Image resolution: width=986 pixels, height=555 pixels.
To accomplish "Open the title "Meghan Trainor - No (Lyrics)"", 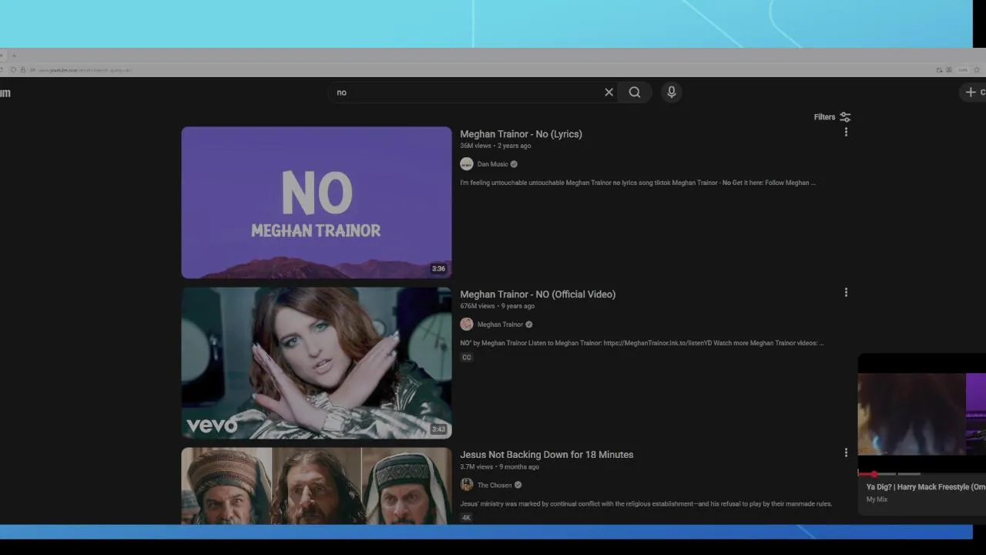I will pos(521,134).
